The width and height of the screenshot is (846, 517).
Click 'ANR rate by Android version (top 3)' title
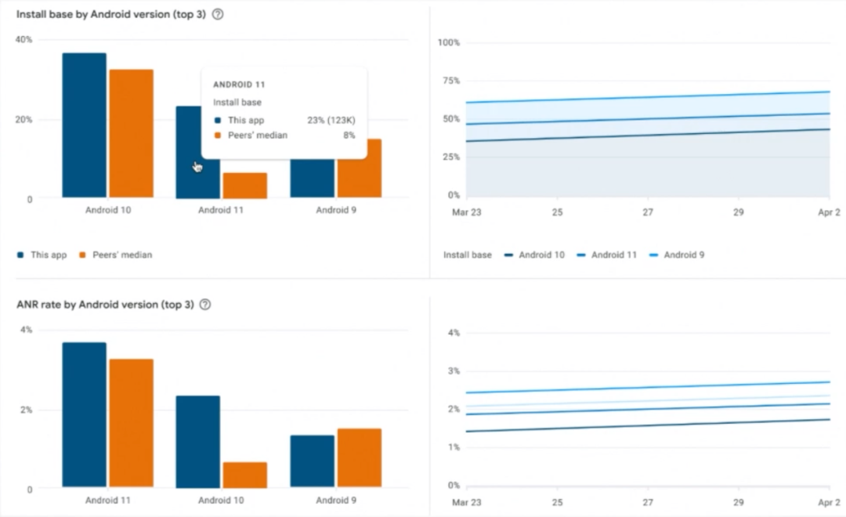(x=105, y=305)
